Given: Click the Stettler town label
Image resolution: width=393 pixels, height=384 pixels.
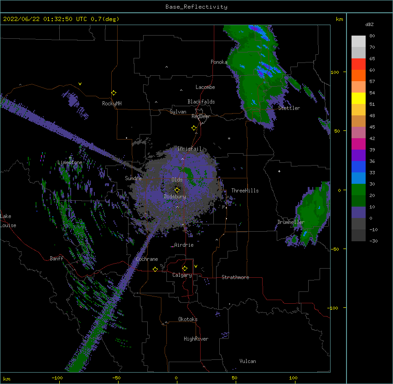Looking at the screenshot, I should click(x=289, y=108).
